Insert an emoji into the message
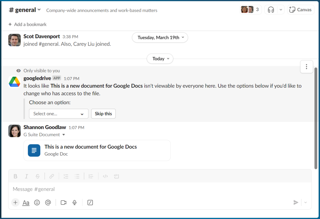 coord(37,202)
